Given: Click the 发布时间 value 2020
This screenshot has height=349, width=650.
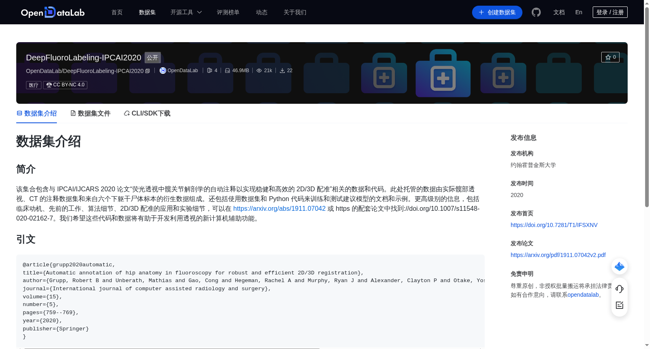Looking at the screenshot, I should [517, 195].
